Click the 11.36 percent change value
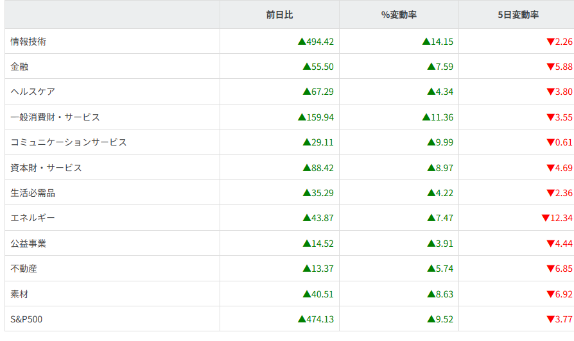This screenshot has width=574, height=341. (x=442, y=117)
